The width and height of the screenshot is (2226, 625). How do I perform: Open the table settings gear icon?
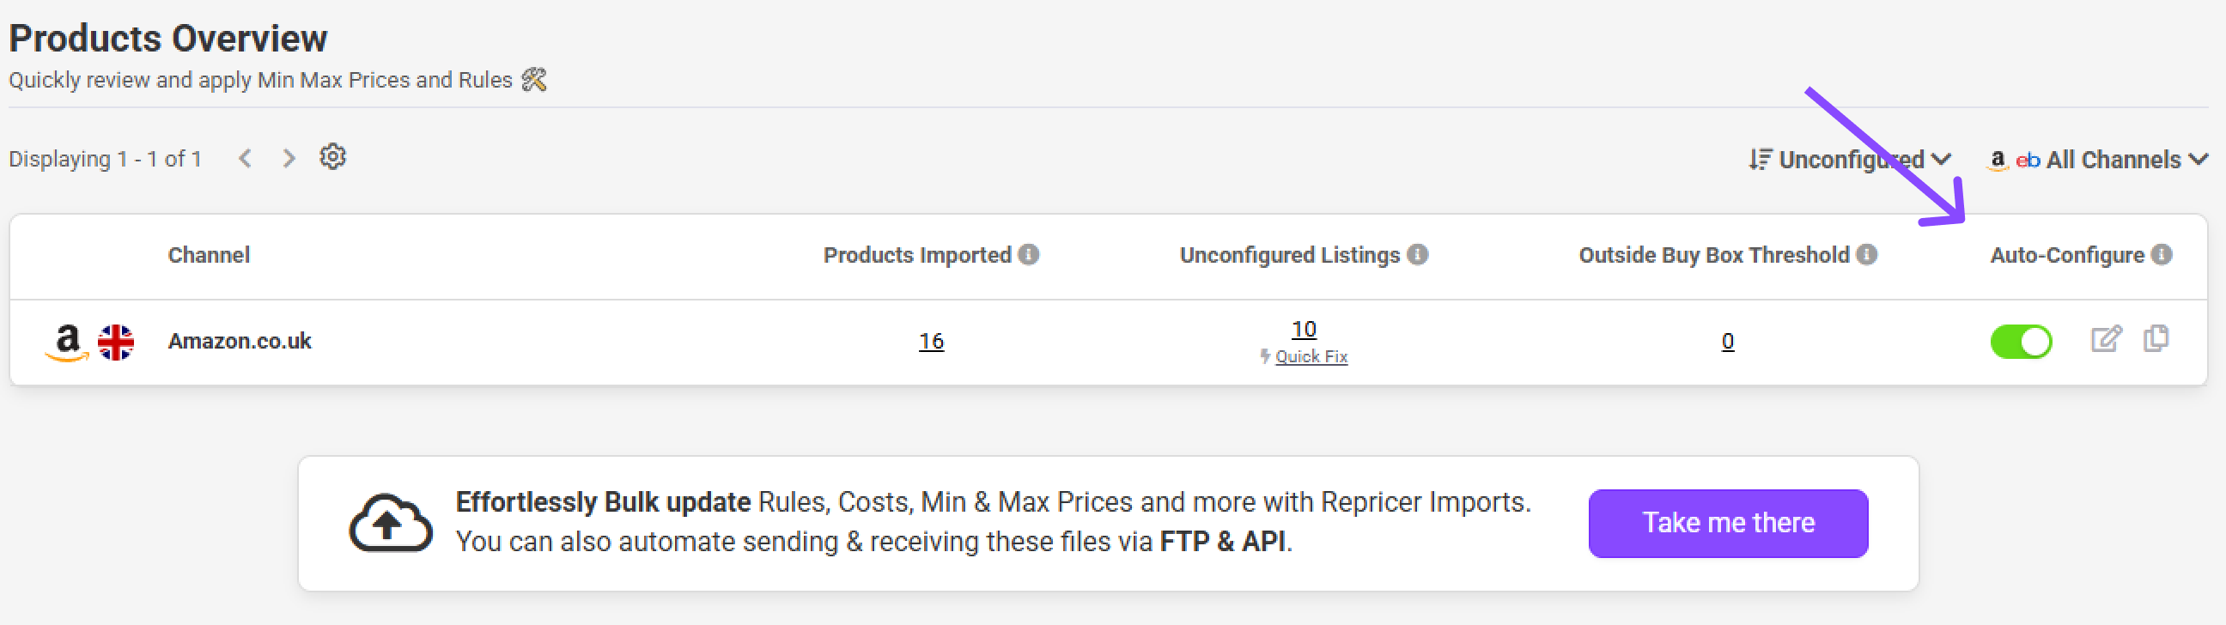pyautogui.click(x=332, y=157)
